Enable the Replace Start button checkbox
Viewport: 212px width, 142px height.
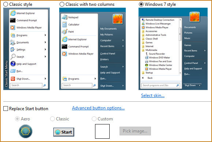[x=5, y=109]
